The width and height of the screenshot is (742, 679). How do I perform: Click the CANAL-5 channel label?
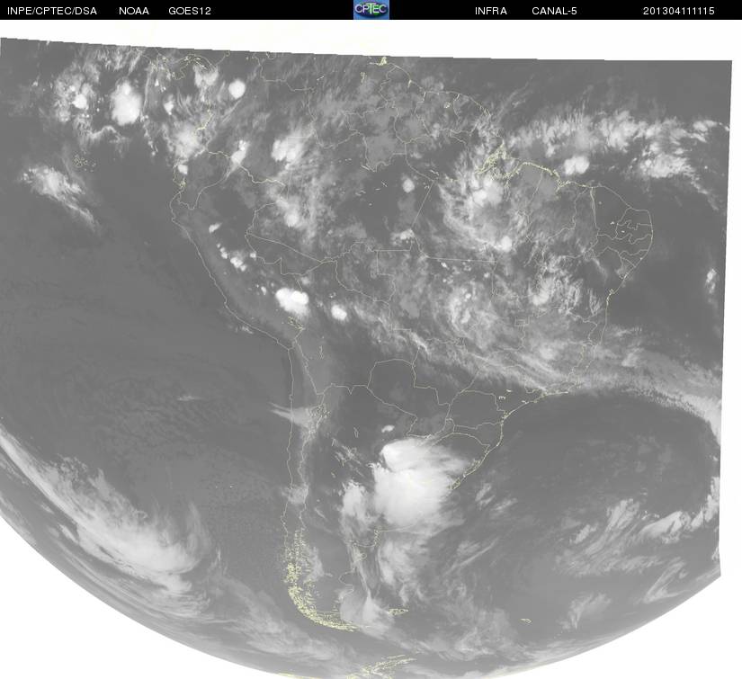coord(554,11)
